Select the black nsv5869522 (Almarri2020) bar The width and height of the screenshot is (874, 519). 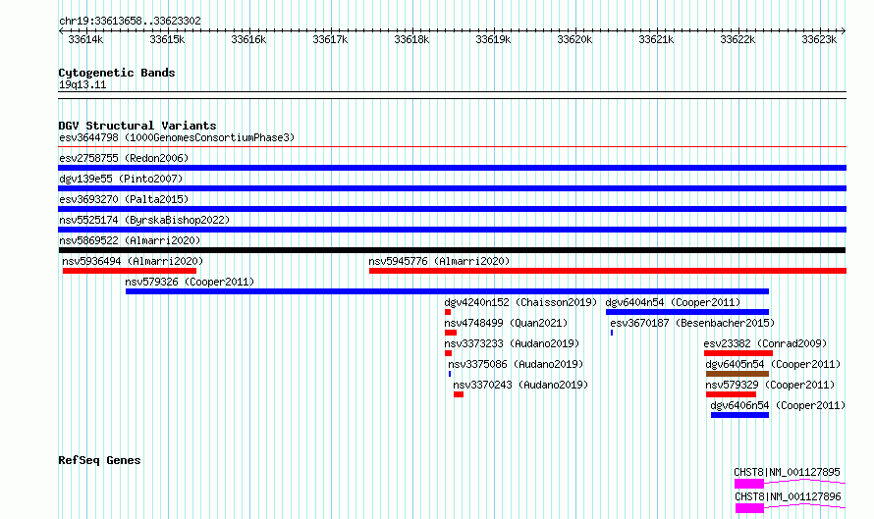click(x=452, y=250)
